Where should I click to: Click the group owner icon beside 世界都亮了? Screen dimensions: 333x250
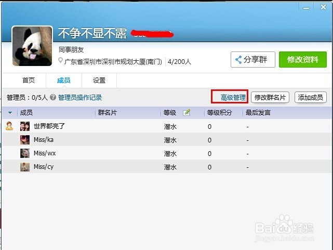[x=9, y=126]
